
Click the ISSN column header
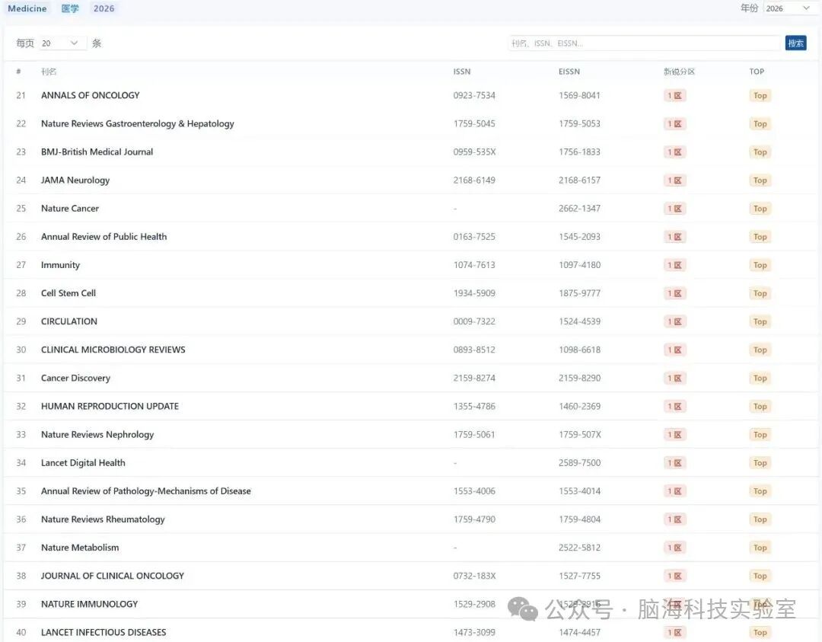pyautogui.click(x=462, y=72)
